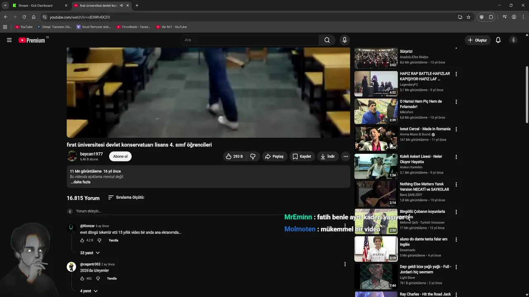Open aluno do dante tenta falar video
Viewport: 529px width, 297px height.
pos(423,242)
